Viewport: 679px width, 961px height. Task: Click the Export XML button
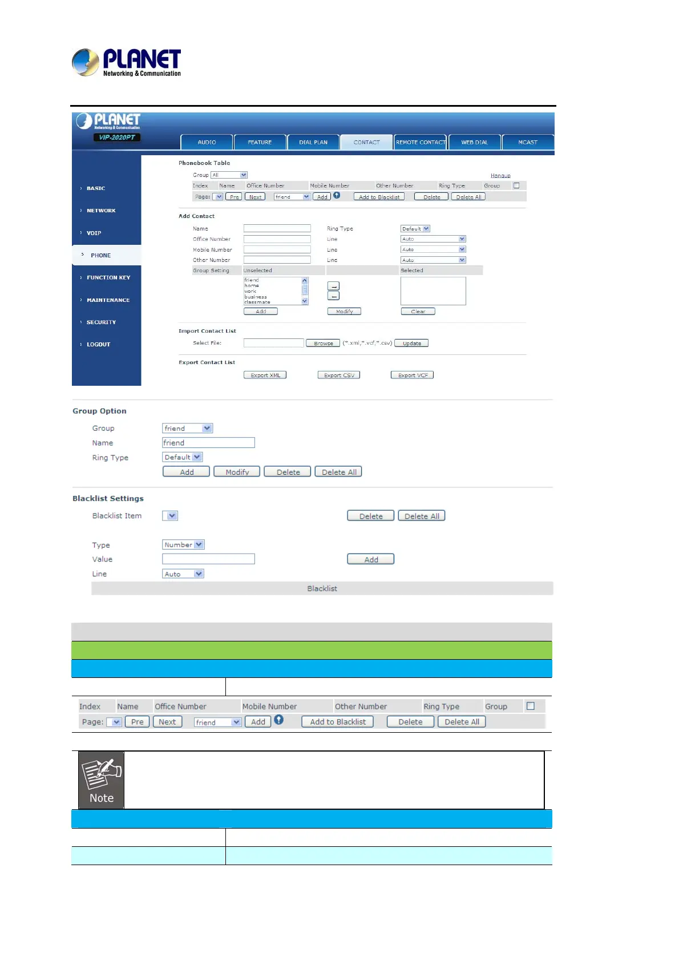[265, 375]
